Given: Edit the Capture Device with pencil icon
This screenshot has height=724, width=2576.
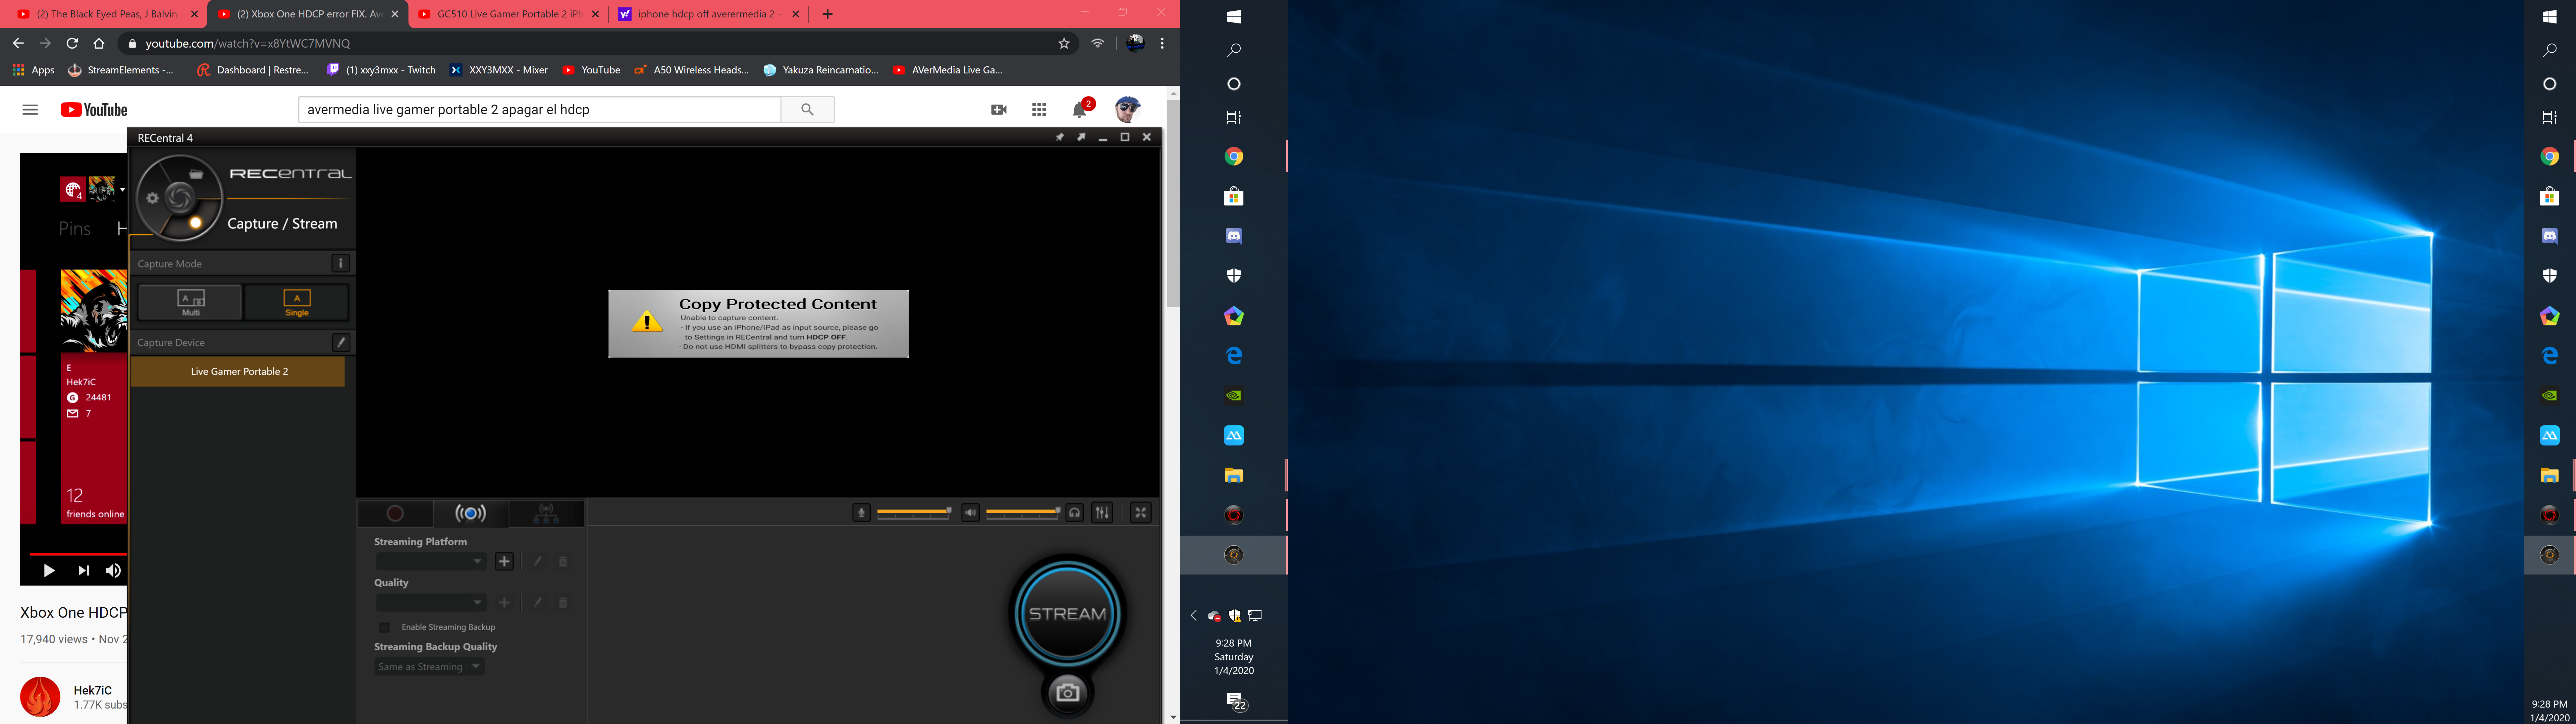Looking at the screenshot, I should point(340,342).
